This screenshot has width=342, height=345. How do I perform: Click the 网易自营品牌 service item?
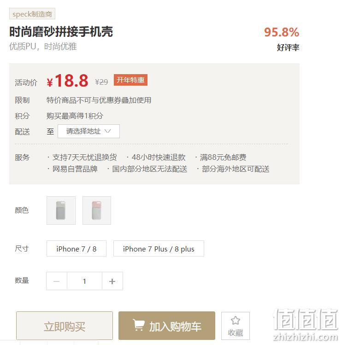(x=75, y=169)
